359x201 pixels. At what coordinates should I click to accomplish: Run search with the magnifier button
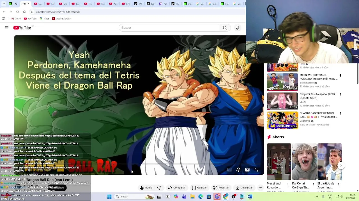(x=225, y=28)
